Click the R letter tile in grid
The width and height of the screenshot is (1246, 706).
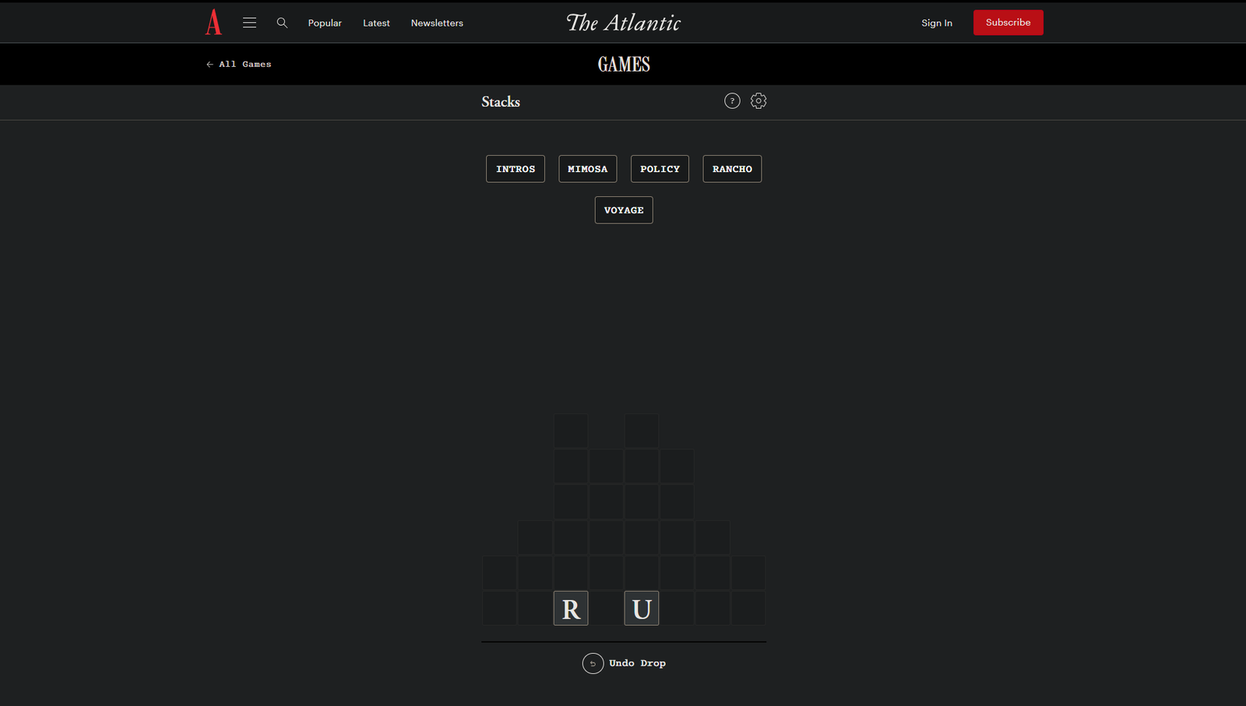[x=571, y=609]
